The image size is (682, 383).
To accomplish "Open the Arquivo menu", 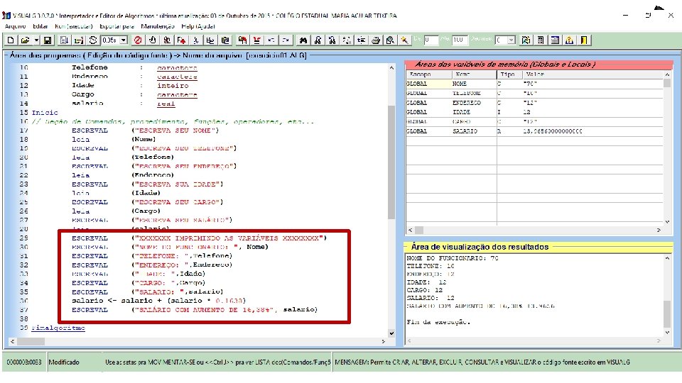I will (15, 26).
